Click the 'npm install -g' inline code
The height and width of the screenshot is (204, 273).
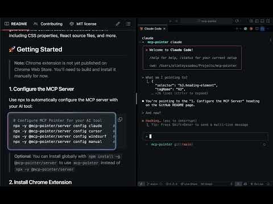point(104,156)
